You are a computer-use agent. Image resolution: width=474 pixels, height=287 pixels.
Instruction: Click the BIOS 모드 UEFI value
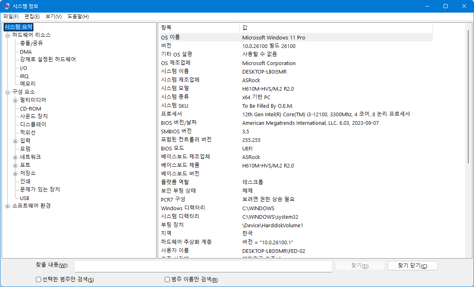(x=247, y=148)
